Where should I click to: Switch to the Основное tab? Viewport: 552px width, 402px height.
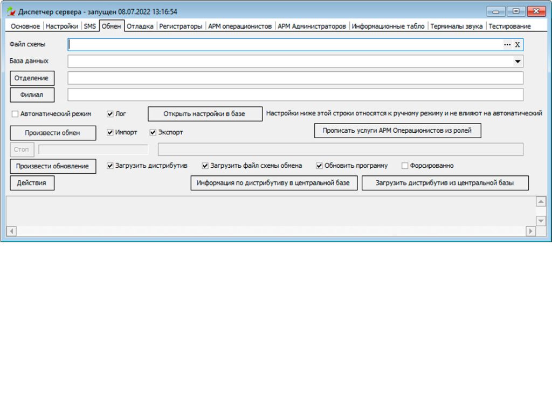pos(25,26)
